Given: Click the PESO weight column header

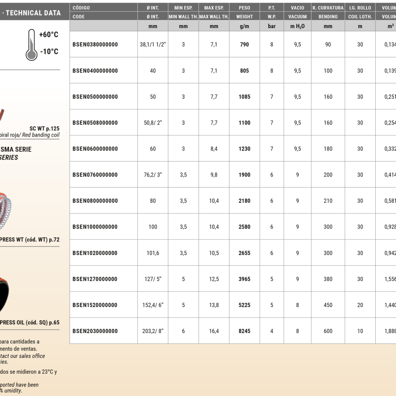Looking at the screenshot, I should (x=244, y=8).
